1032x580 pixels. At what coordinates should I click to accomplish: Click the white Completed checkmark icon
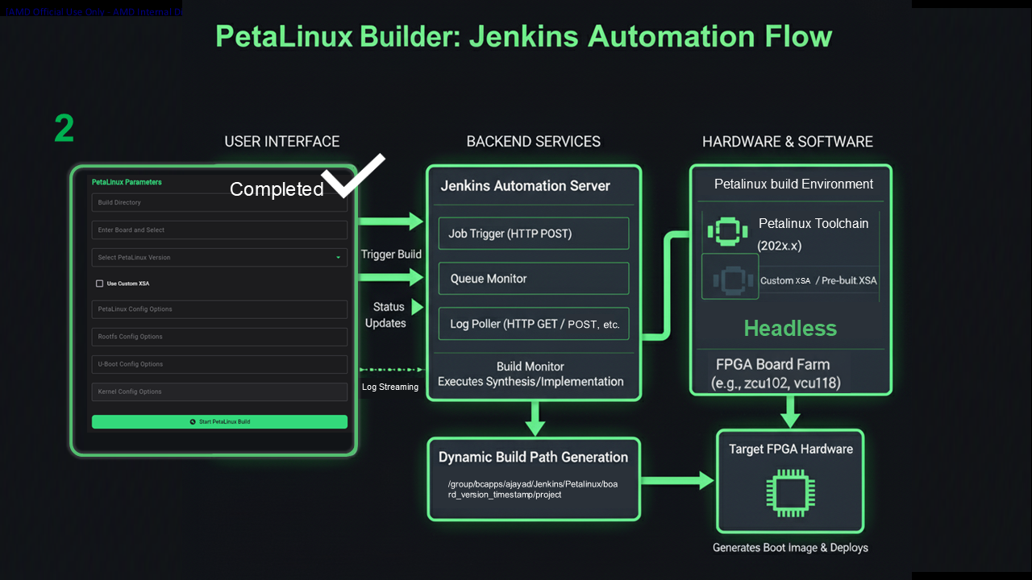click(352, 175)
